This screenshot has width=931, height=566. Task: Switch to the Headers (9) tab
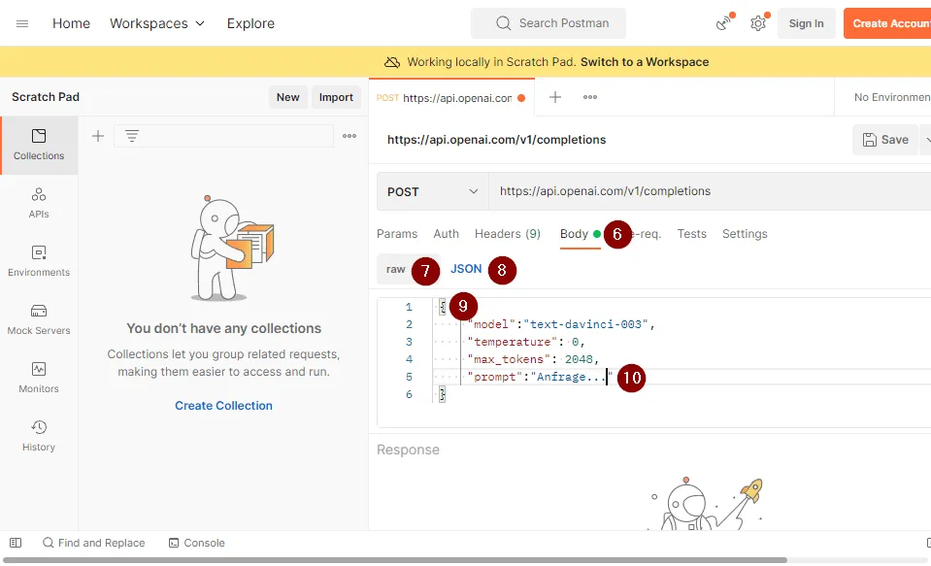tap(507, 234)
